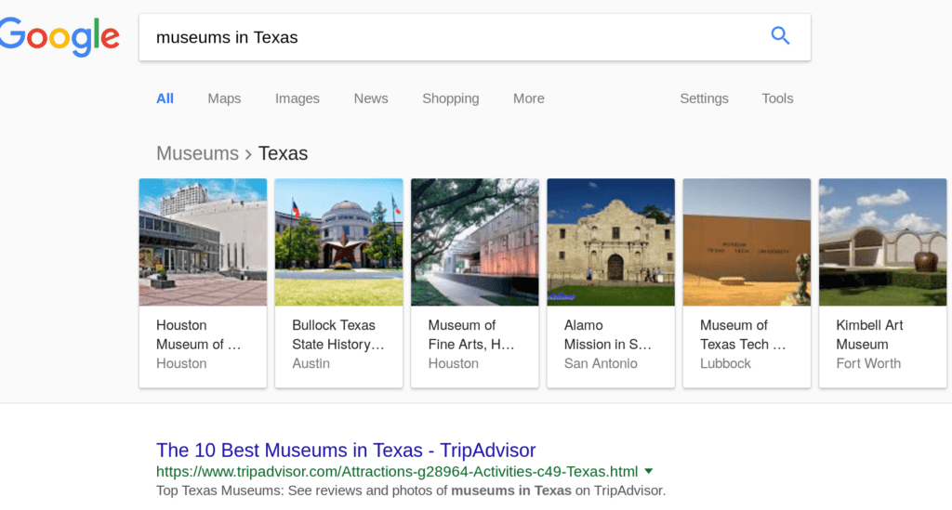The image size is (952, 510).
Task: Open the Images tab
Action: 297,98
